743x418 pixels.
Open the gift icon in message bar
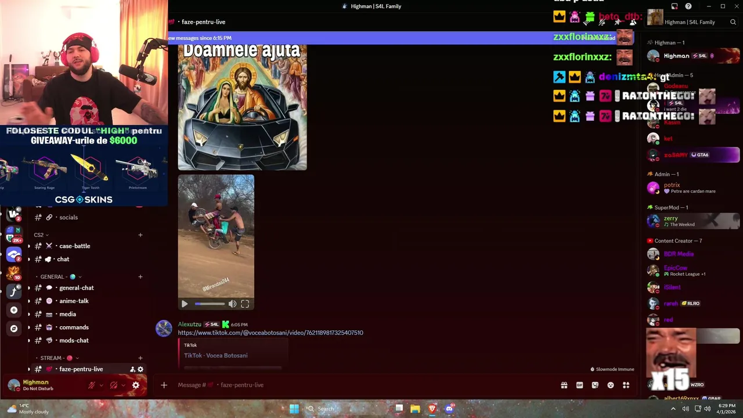(x=564, y=385)
